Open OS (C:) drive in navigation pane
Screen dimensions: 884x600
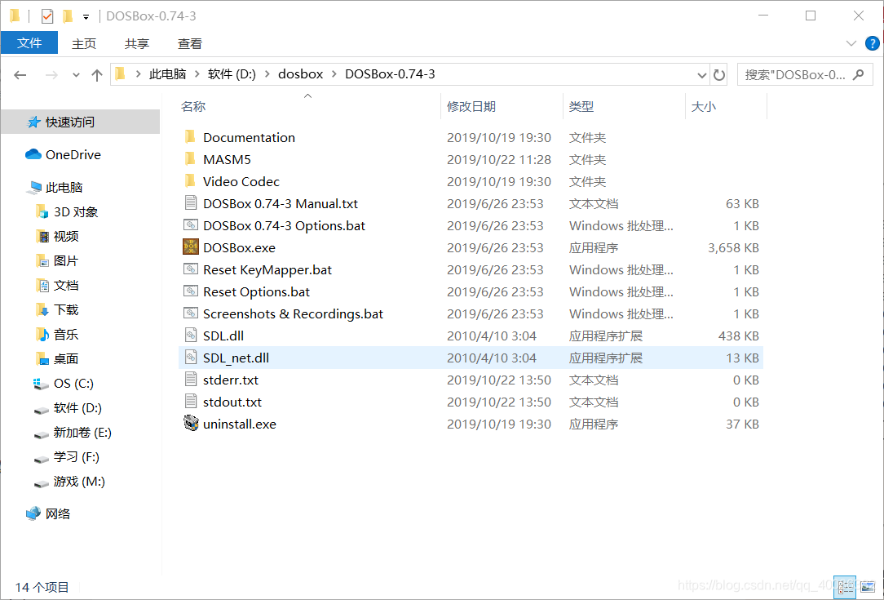tap(73, 383)
